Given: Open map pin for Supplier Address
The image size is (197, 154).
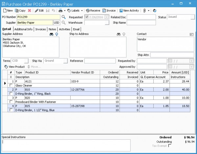Looking at the screenshot, I should (56, 34).
